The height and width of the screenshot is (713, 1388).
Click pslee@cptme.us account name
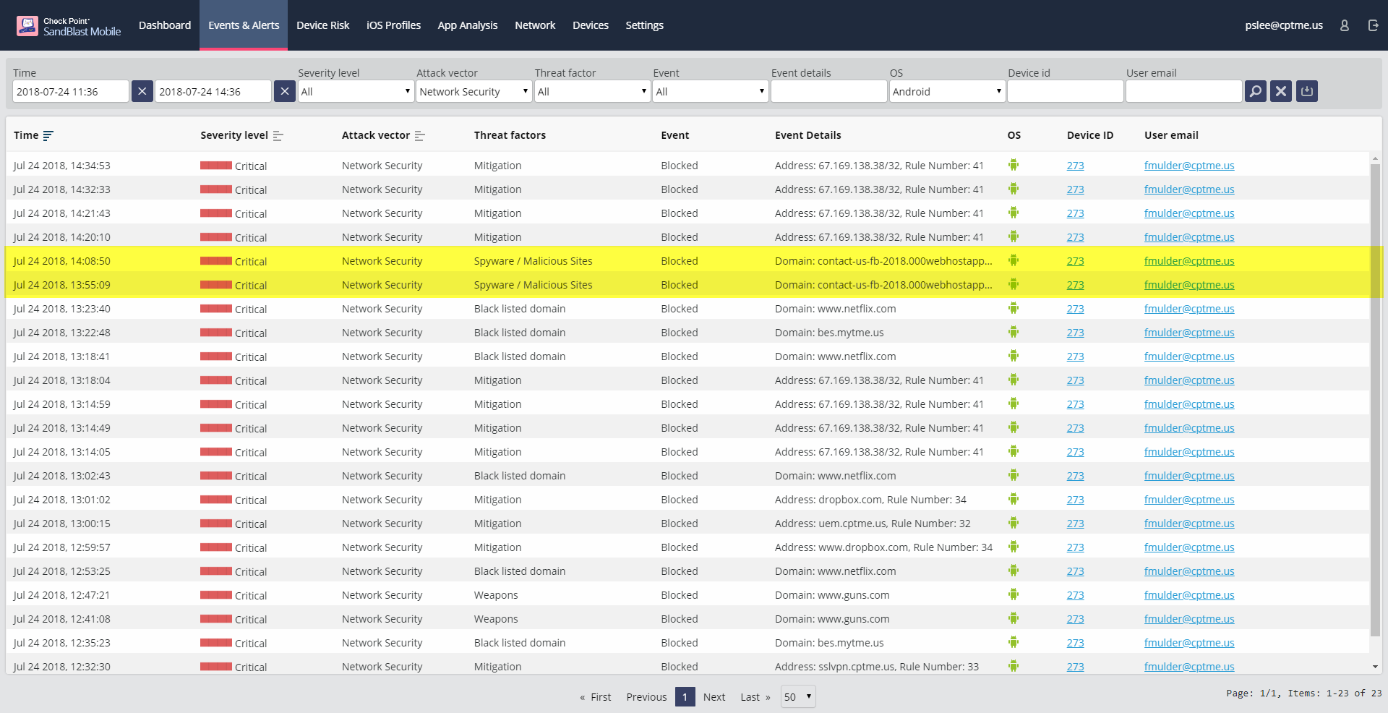click(x=1284, y=25)
